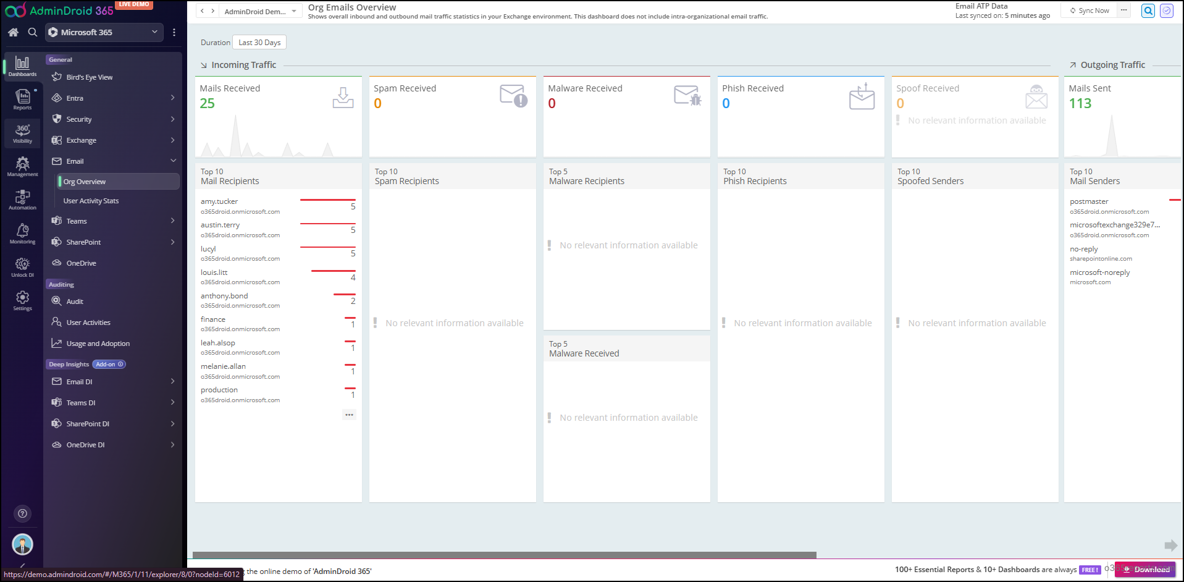Change the Last 30 Days duration
Viewport: 1184px width, 582px height.
(x=259, y=43)
